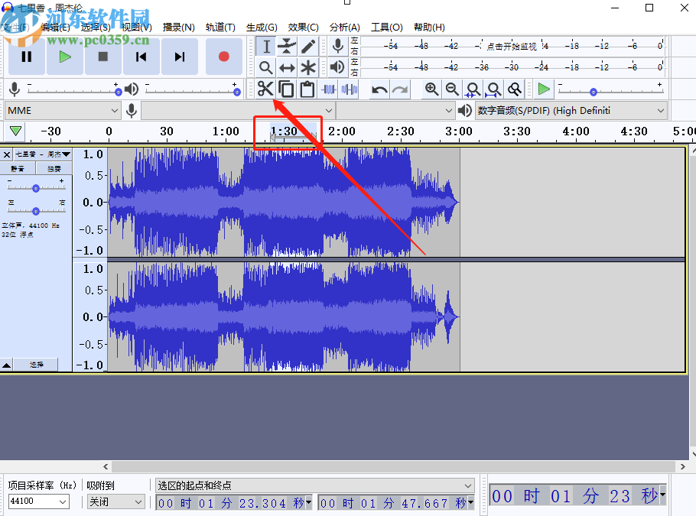
Task: Cut selection with the scissors icon
Action: pyautogui.click(x=265, y=89)
